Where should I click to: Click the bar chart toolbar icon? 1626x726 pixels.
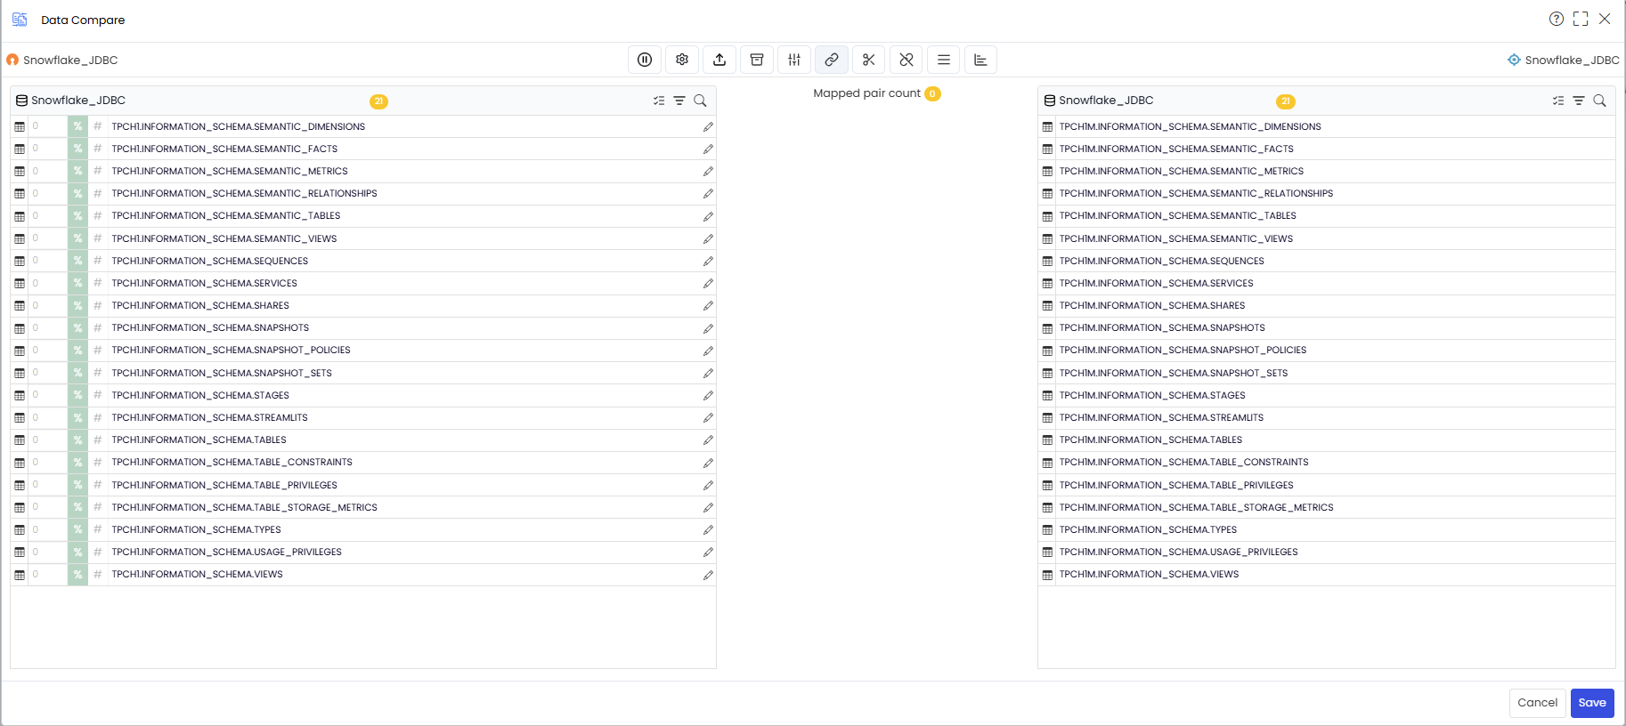pos(980,60)
